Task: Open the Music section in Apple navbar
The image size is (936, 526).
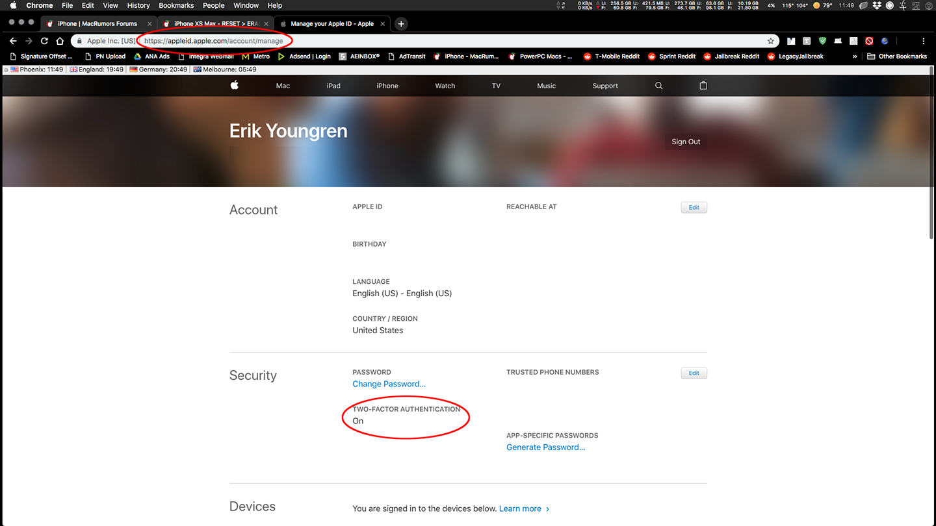Action: coord(546,86)
